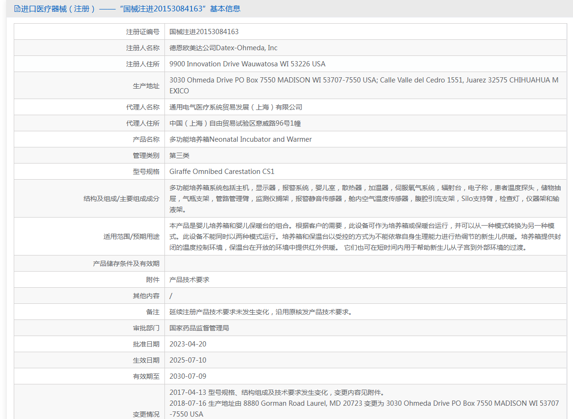Select the structure composition description paragraph

tap(365, 199)
